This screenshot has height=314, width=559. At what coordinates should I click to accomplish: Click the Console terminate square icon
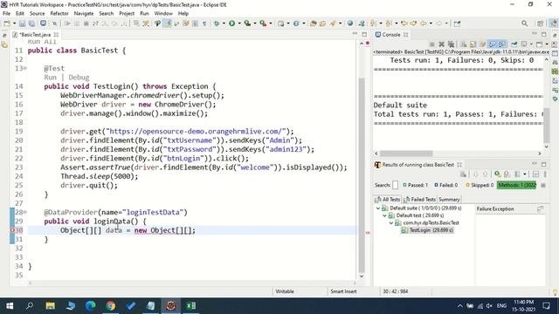[432, 44]
